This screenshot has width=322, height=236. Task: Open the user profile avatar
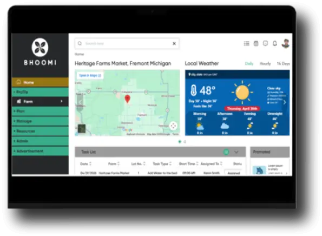tap(286, 43)
